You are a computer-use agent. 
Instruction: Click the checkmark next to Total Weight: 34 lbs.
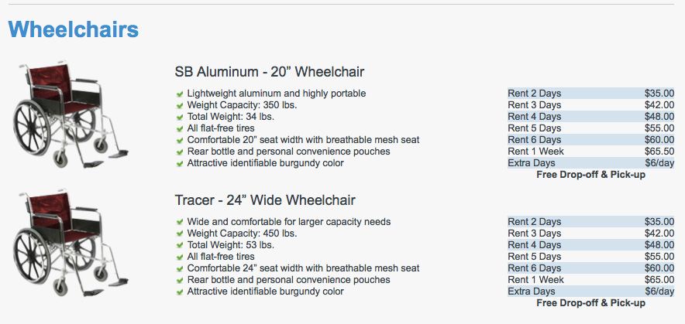click(180, 118)
